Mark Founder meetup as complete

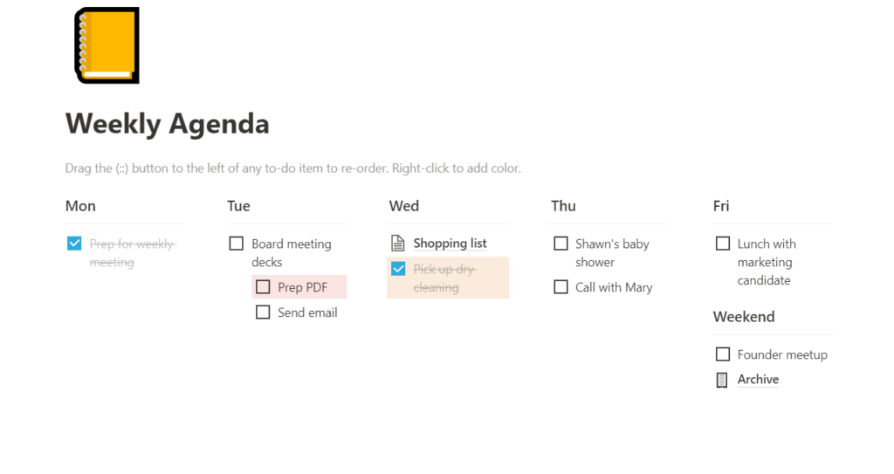coord(722,354)
